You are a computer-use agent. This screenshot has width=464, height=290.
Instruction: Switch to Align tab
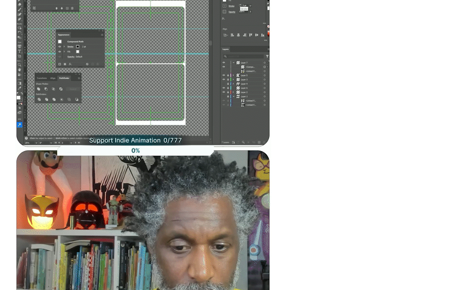point(53,78)
